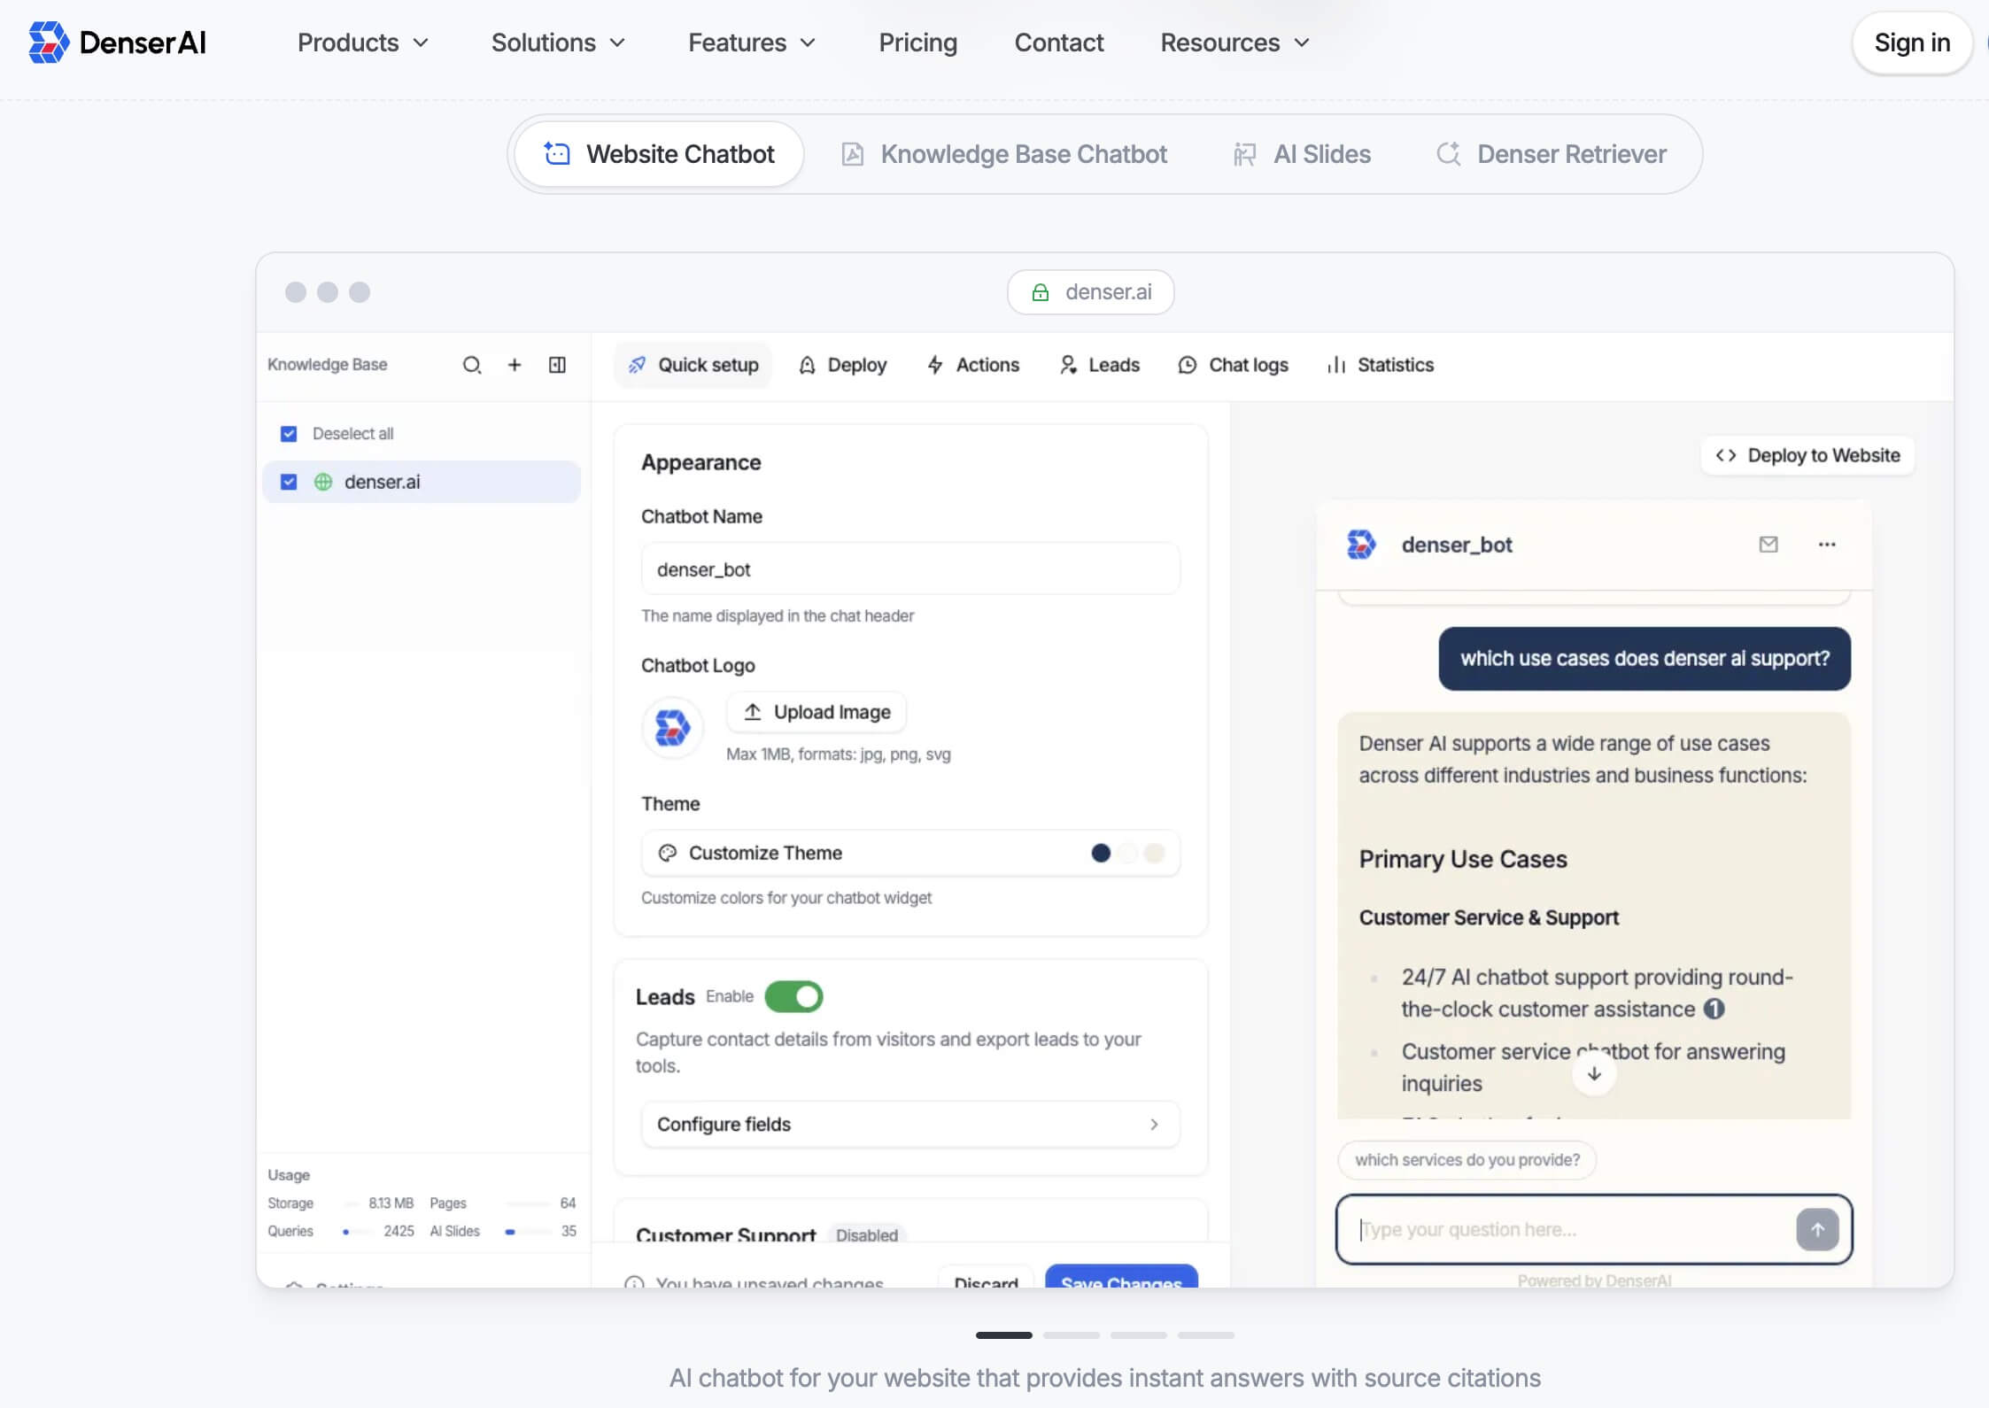Expand the Configure fields row
This screenshot has width=1989, height=1408.
click(910, 1124)
